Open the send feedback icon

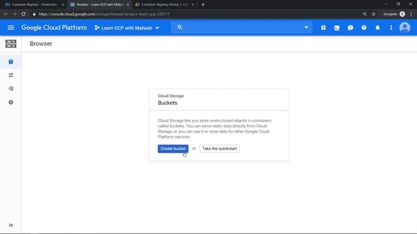351,27
